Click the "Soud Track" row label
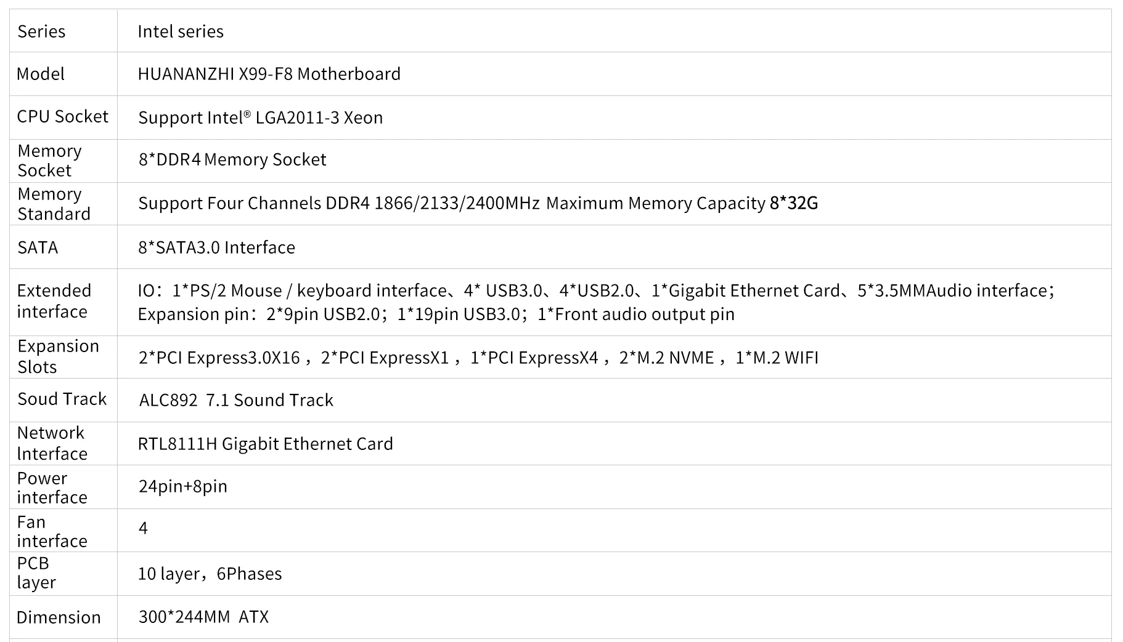 click(62, 399)
